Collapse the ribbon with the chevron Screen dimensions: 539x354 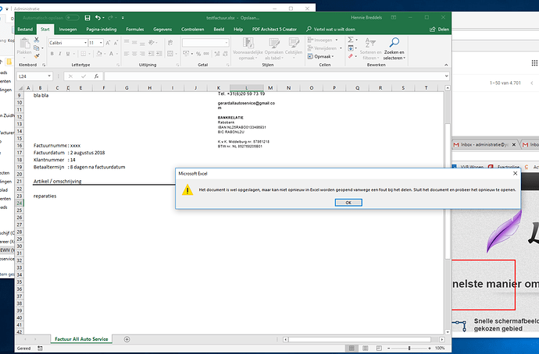(x=446, y=65)
